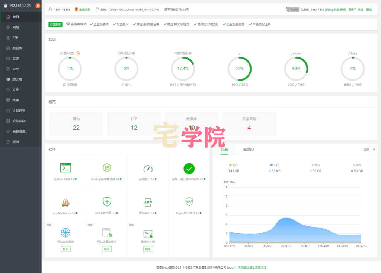The image size is (381, 273).
Task: Open the 宝塔SSH终端 software icon
Action: [x=65, y=168]
